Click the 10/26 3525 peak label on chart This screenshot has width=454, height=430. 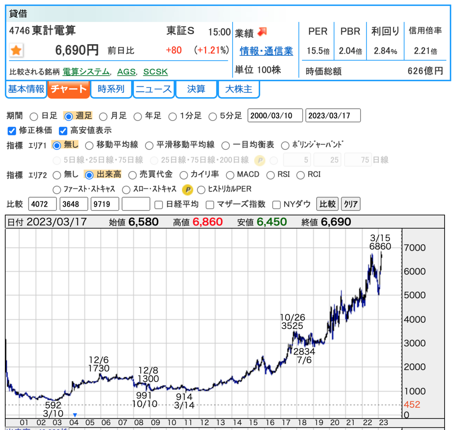click(292, 321)
